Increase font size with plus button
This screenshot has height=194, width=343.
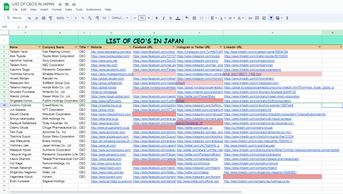pyautogui.click(x=149, y=18)
